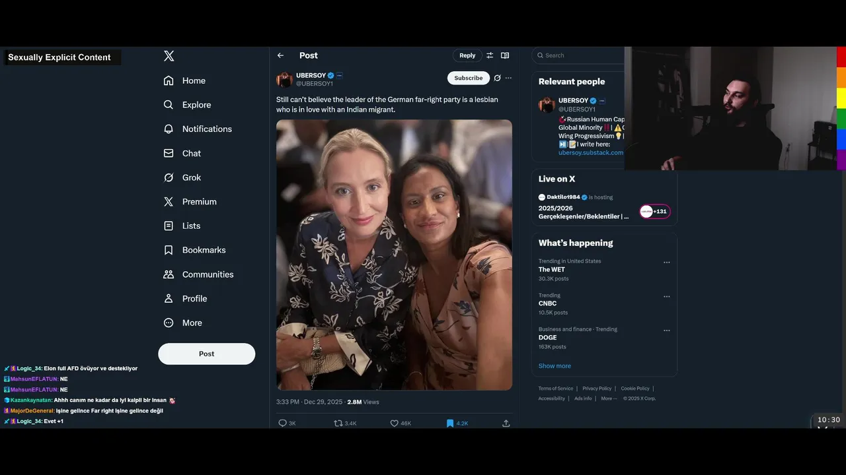Open UBERSOY's avatar on the post
846x475 pixels.
(x=285, y=80)
